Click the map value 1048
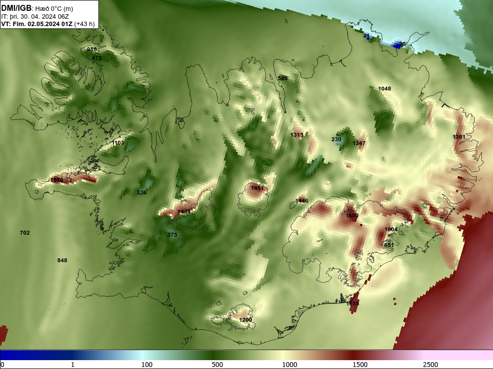 point(385,89)
